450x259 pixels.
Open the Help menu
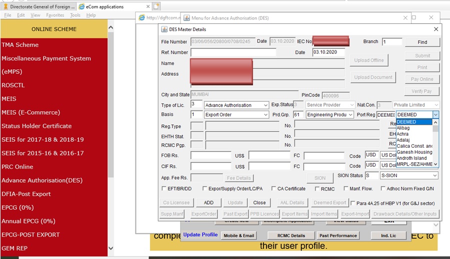(91, 15)
